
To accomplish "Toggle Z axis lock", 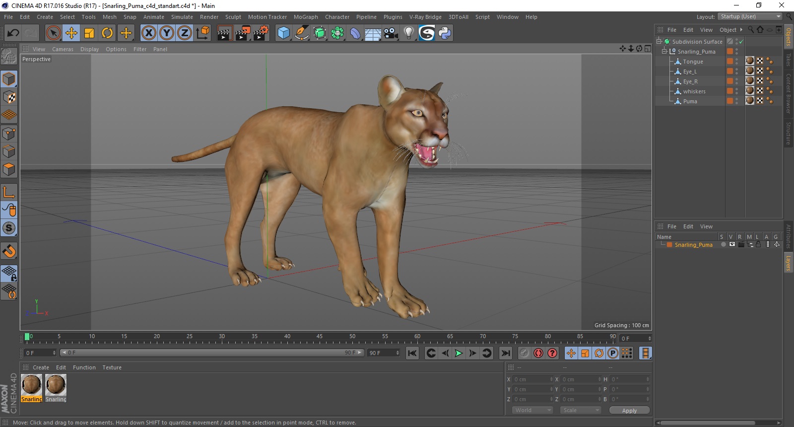I will click(185, 33).
